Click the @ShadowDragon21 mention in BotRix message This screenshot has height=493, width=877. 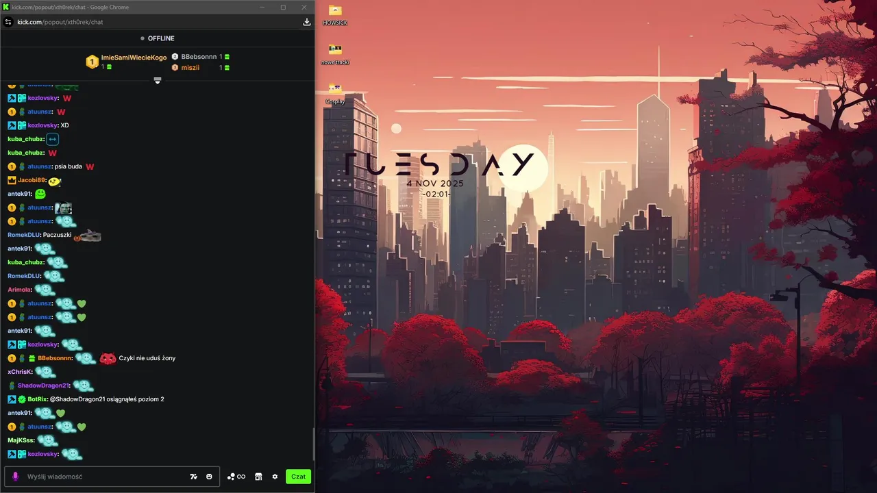pos(77,399)
